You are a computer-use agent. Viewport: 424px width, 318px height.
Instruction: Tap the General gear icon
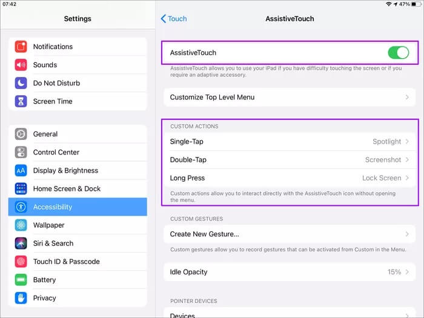(21, 134)
